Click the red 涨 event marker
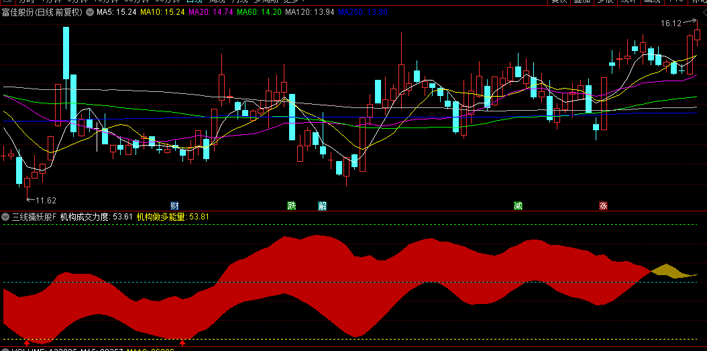Screen dimensions: 707x351 click(x=603, y=206)
